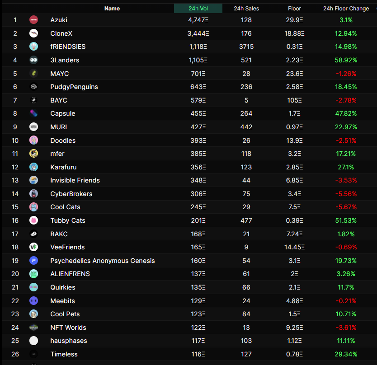Open the Cool Pets avatar icon

coord(33,314)
